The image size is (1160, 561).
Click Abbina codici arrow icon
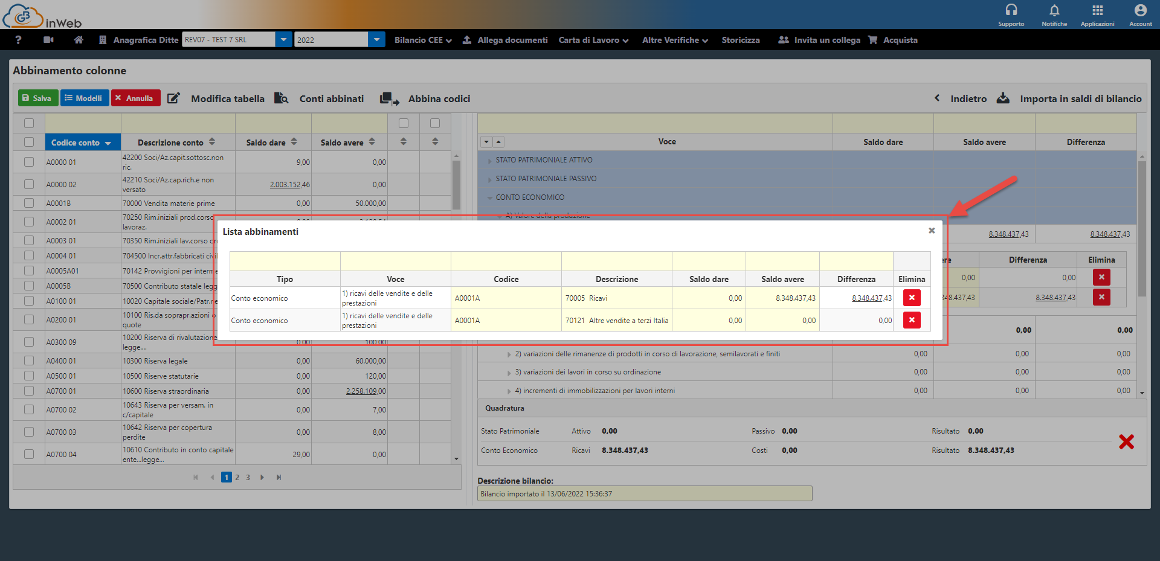pos(390,98)
